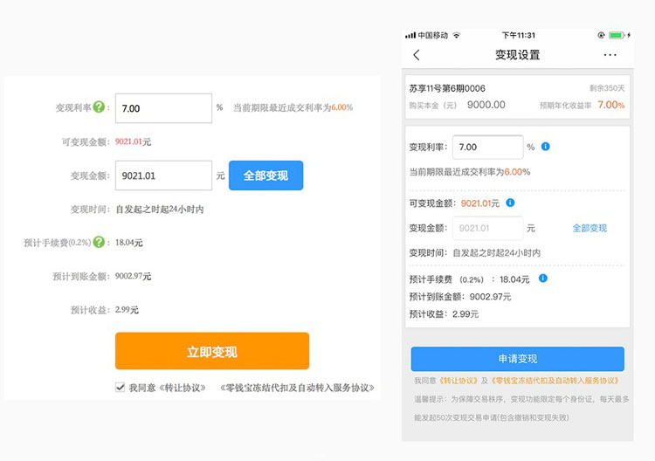This screenshot has width=655, height=461.
Task: Tap the battery icon in the phone status bar
Action: pos(617,35)
